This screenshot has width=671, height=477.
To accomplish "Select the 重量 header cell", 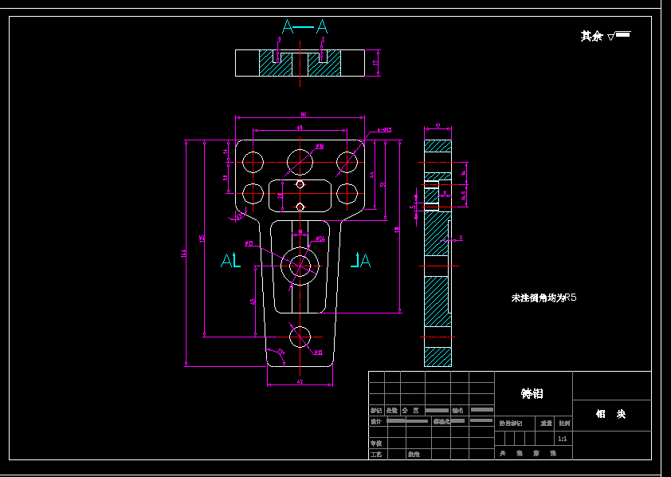I will coord(546,424).
